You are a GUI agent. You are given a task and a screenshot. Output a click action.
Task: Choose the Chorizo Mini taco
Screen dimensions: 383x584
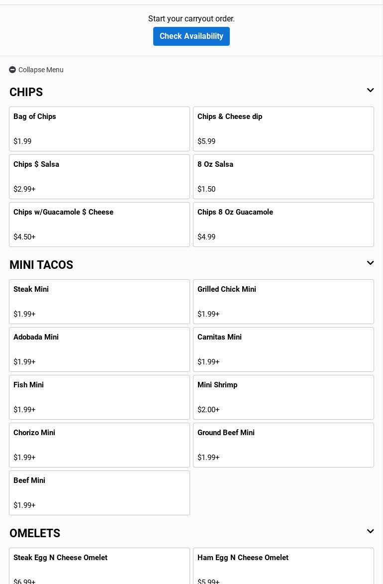(99, 445)
